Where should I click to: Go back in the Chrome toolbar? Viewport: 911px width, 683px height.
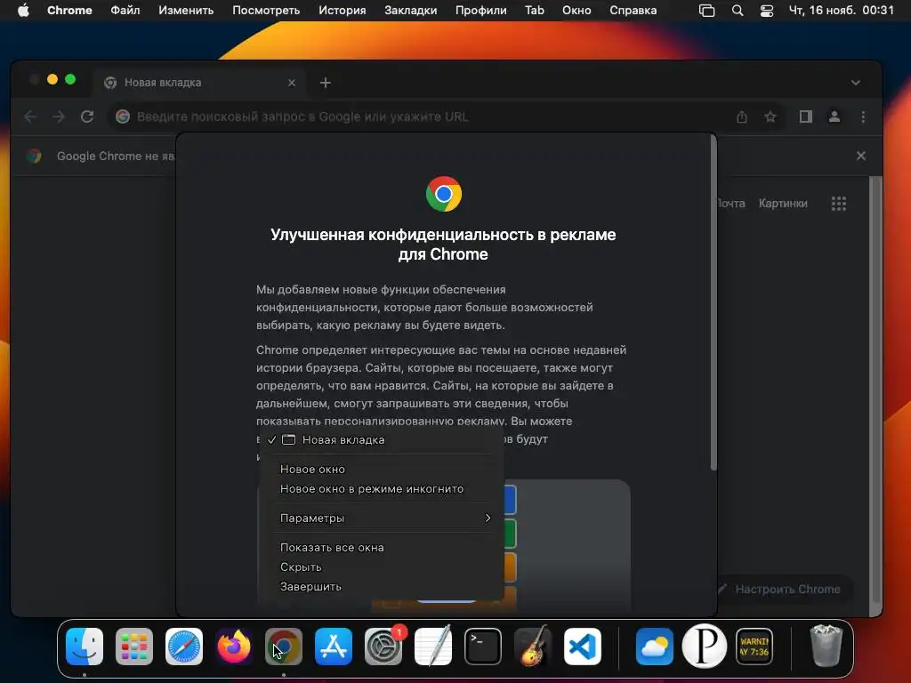point(30,117)
